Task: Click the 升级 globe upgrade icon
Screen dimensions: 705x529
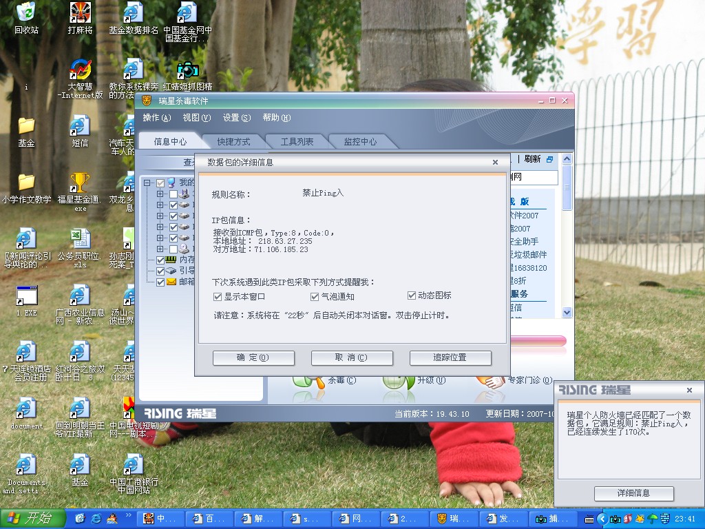Action: (x=399, y=382)
